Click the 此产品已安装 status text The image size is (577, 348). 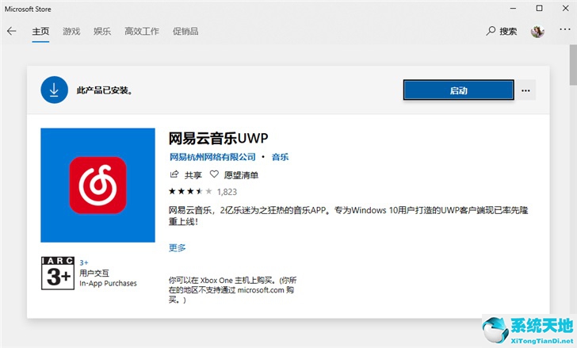[105, 90]
